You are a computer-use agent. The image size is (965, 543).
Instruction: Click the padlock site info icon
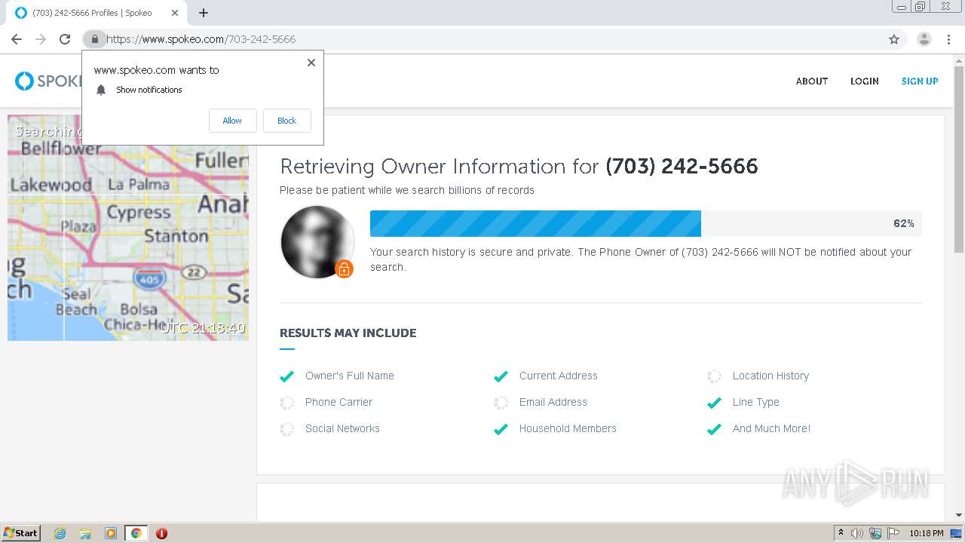click(94, 39)
